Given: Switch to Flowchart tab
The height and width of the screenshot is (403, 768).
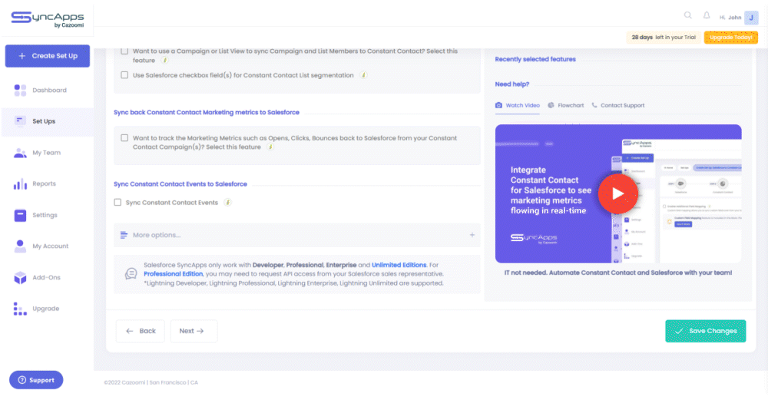Looking at the screenshot, I should pos(566,105).
